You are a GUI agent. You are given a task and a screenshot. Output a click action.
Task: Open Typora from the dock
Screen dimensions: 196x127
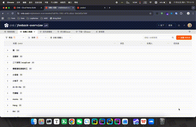point(57,121)
